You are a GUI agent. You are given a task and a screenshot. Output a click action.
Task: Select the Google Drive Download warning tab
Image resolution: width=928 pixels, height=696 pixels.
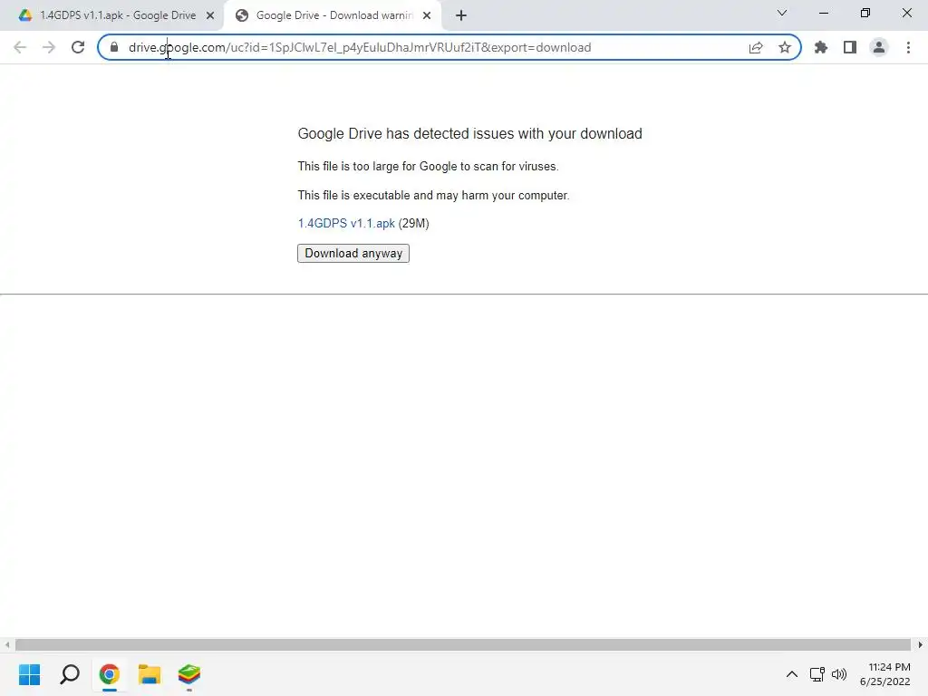pyautogui.click(x=332, y=15)
